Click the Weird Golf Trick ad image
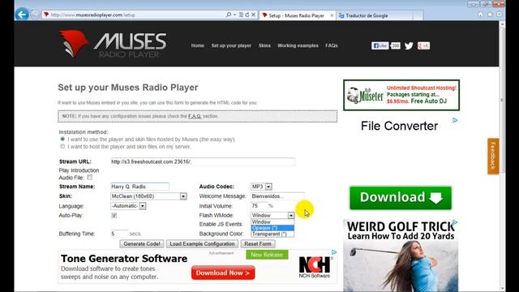This screenshot has width=519, height=292. (x=401, y=255)
